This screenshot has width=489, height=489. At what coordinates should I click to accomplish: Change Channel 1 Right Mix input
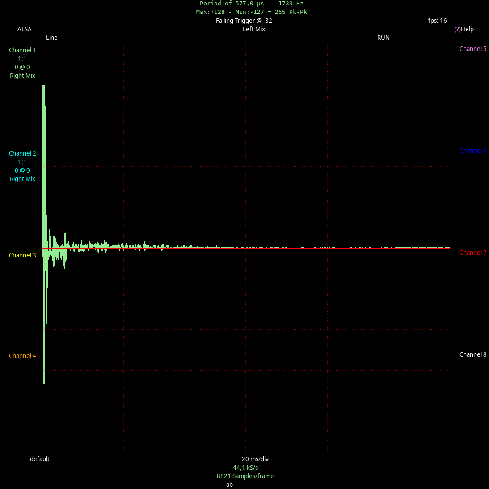[x=22, y=76]
